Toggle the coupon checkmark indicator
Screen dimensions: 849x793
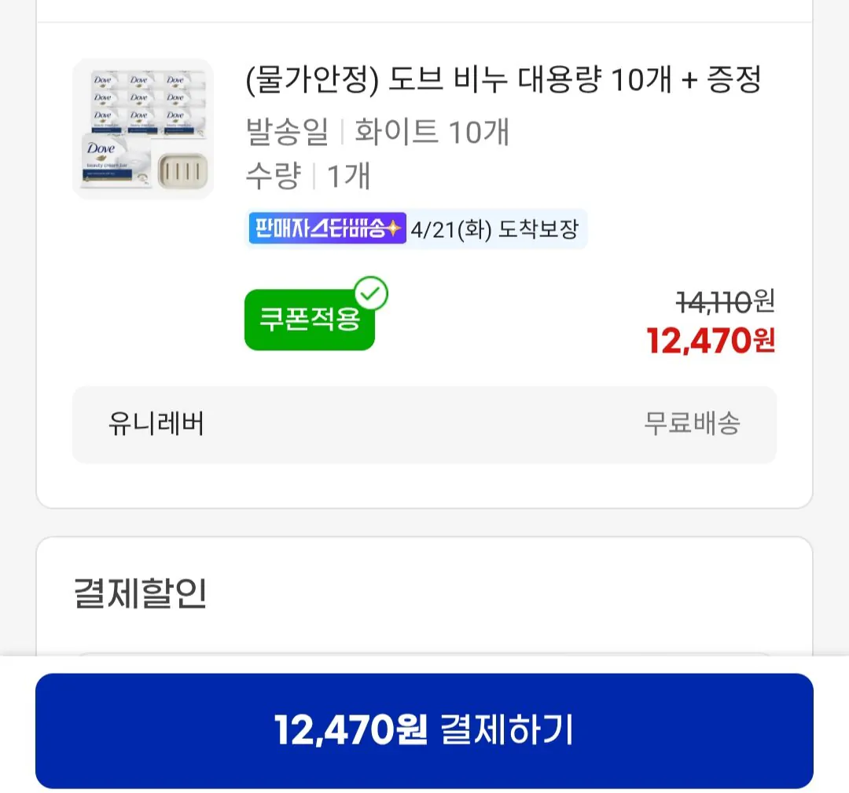pyautogui.click(x=372, y=294)
